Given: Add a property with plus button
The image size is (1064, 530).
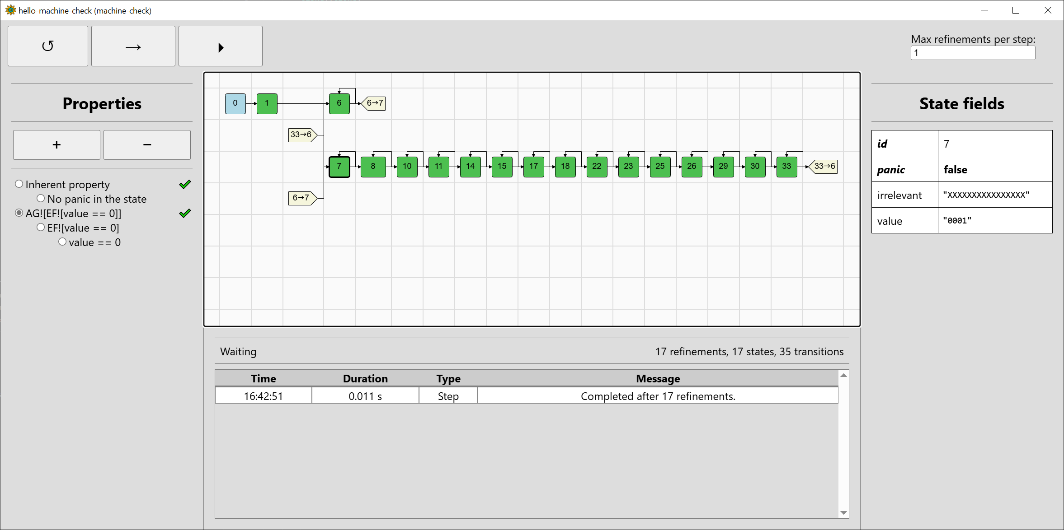Looking at the screenshot, I should (x=56, y=145).
